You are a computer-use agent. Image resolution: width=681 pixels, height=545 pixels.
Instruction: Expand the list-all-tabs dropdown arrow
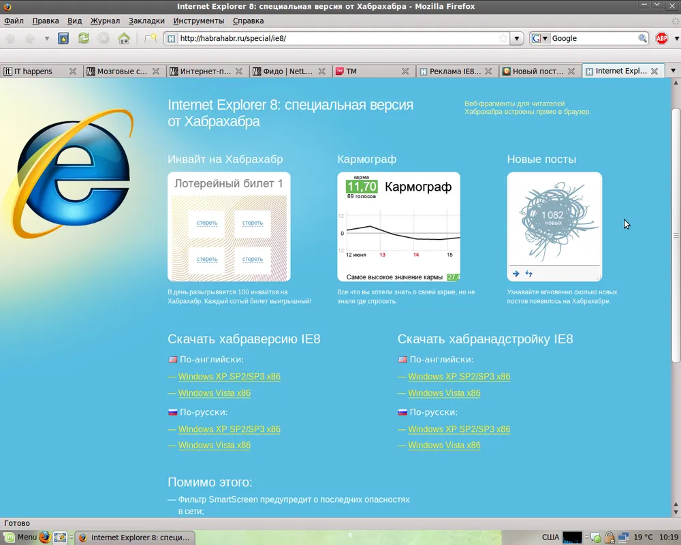pos(673,70)
